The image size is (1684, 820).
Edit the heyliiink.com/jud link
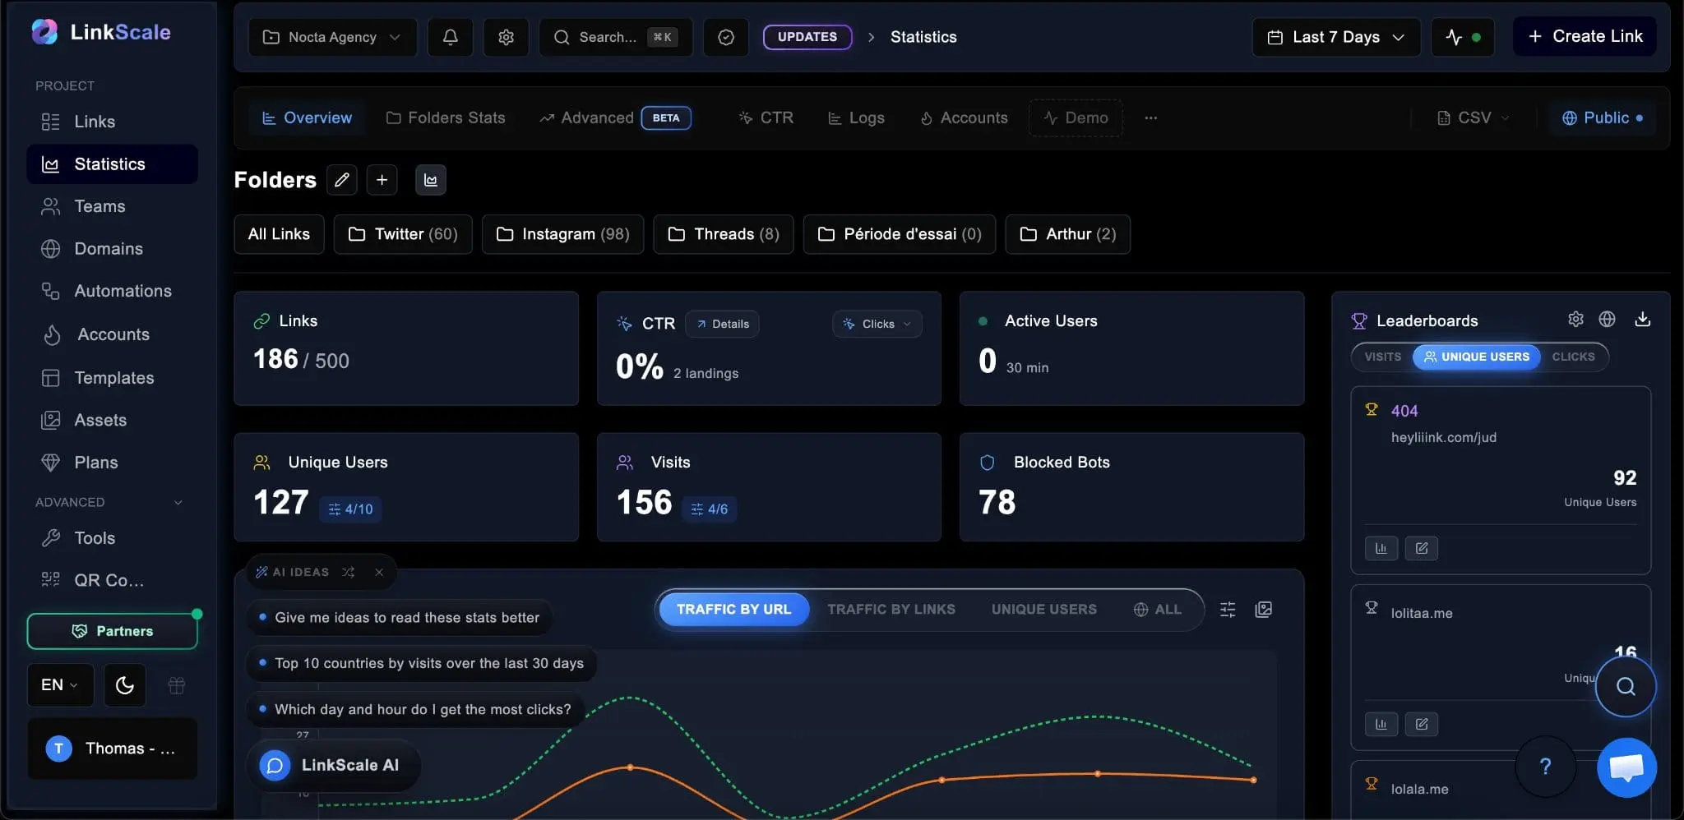pyautogui.click(x=1422, y=548)
